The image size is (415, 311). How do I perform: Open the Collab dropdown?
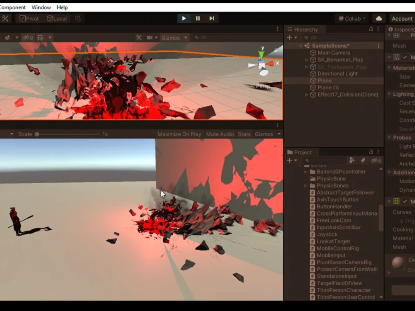352,19
